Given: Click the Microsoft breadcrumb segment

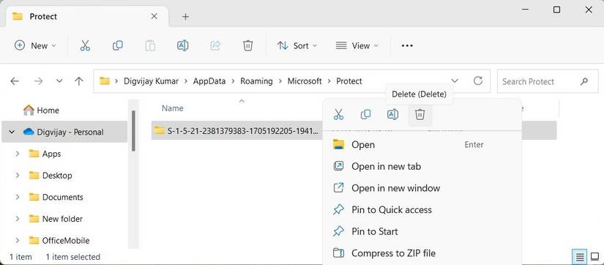Looking at the screenshot, I should 305,81.
